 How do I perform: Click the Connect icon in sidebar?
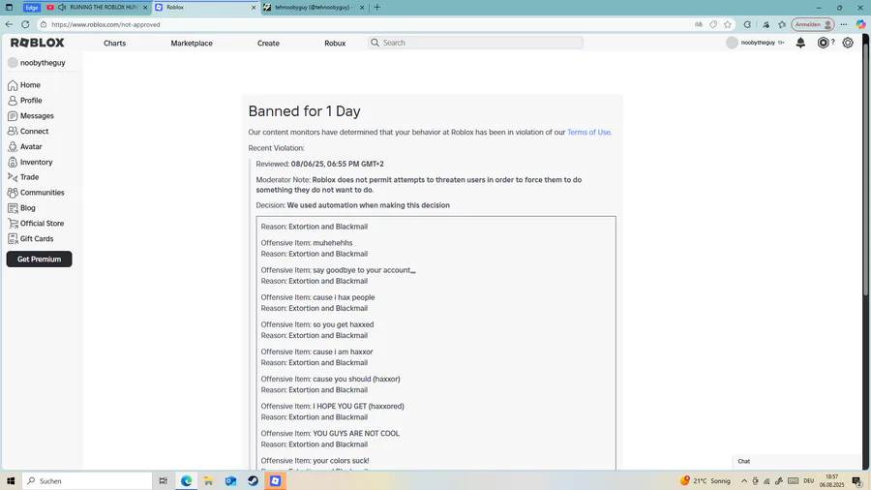13,131
